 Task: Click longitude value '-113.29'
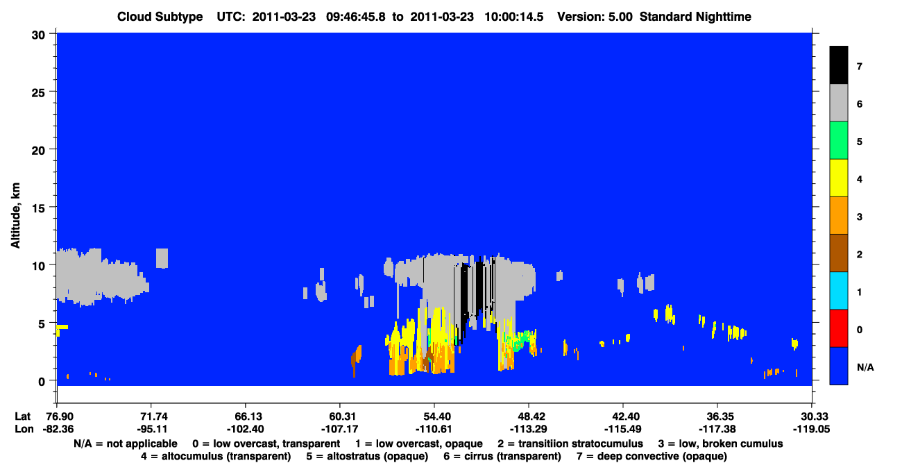(x=529, y=428)
